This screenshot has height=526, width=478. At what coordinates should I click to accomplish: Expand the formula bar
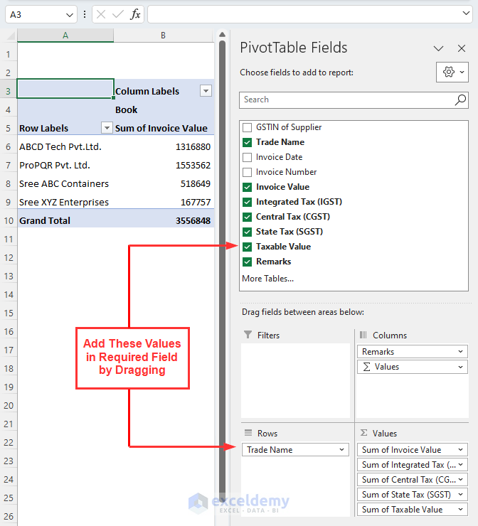pos(466,14)
